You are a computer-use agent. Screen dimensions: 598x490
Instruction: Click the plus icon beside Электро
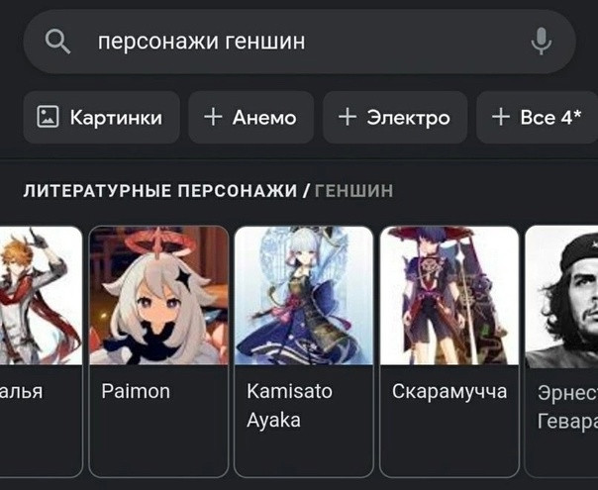point(348,117)
